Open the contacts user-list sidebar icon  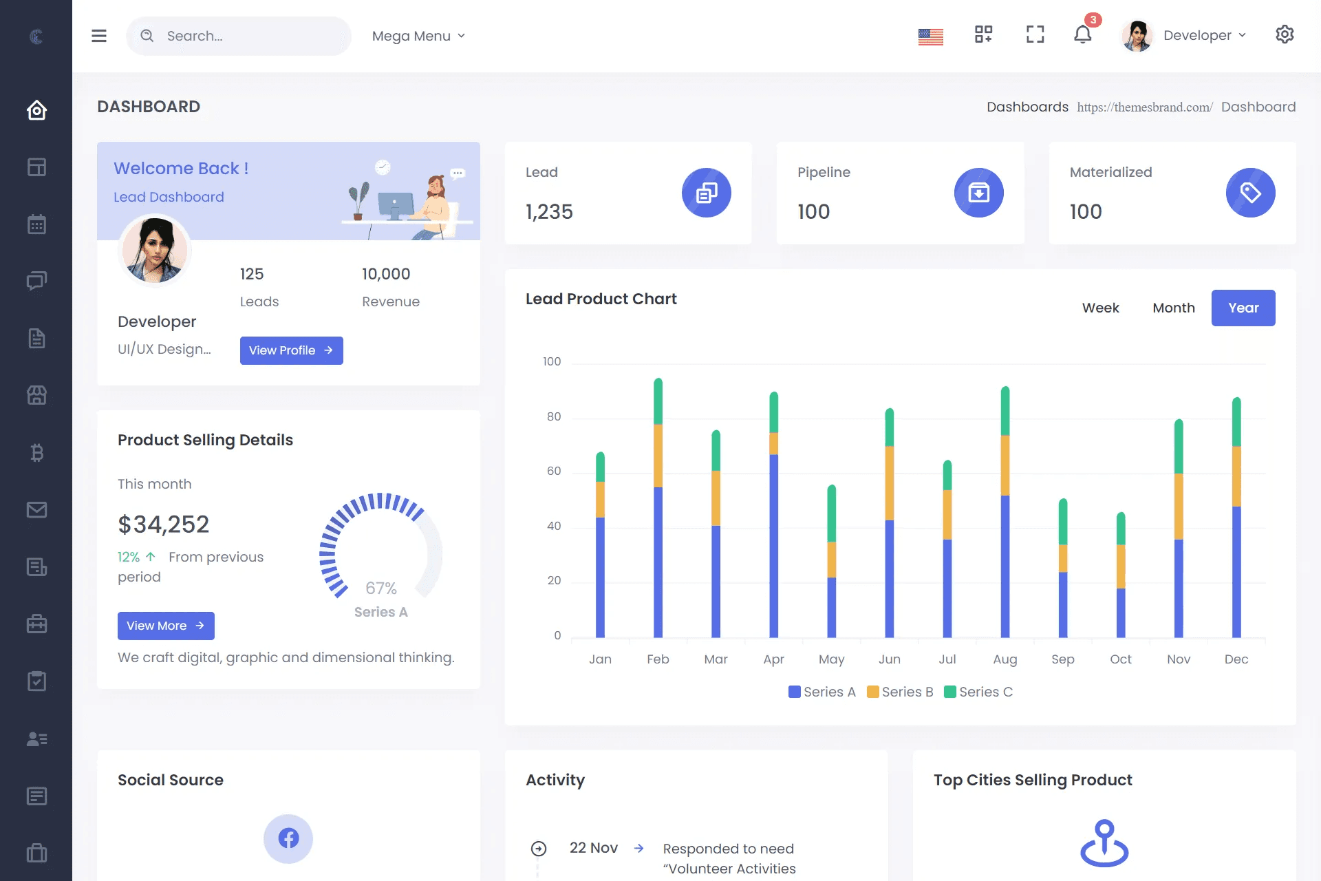pos(36,739)
